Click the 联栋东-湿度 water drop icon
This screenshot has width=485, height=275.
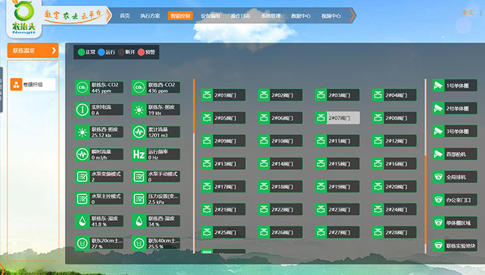pos(81,221)
